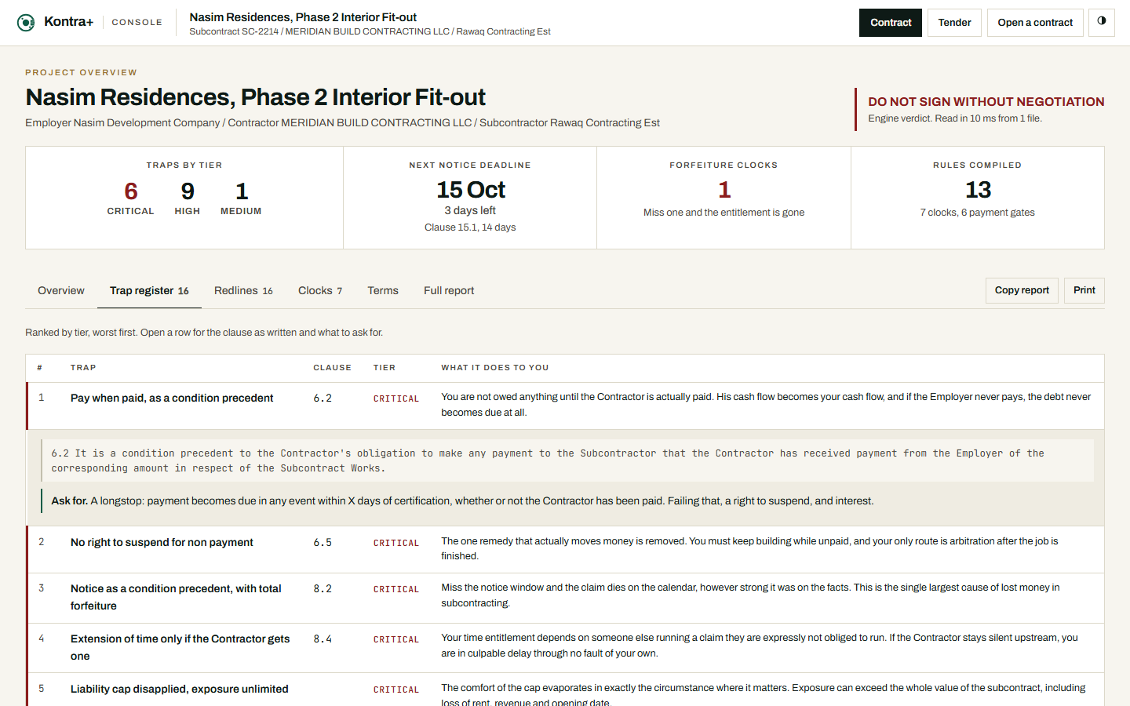Viewport: 1130px width, 706px height.
Task: Click the quoted clause 6.2 text block
Action: pos(567,460)
